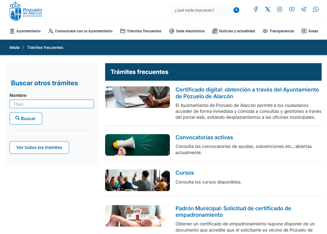Open Padrón Municipal certificado de empadronamiento link
This screenshot has height=234, width=327.
tap(233, 212)
